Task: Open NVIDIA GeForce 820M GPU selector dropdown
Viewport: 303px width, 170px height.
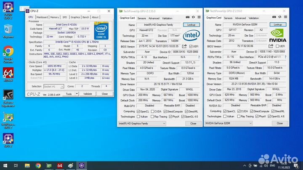Action: (229, 123)
